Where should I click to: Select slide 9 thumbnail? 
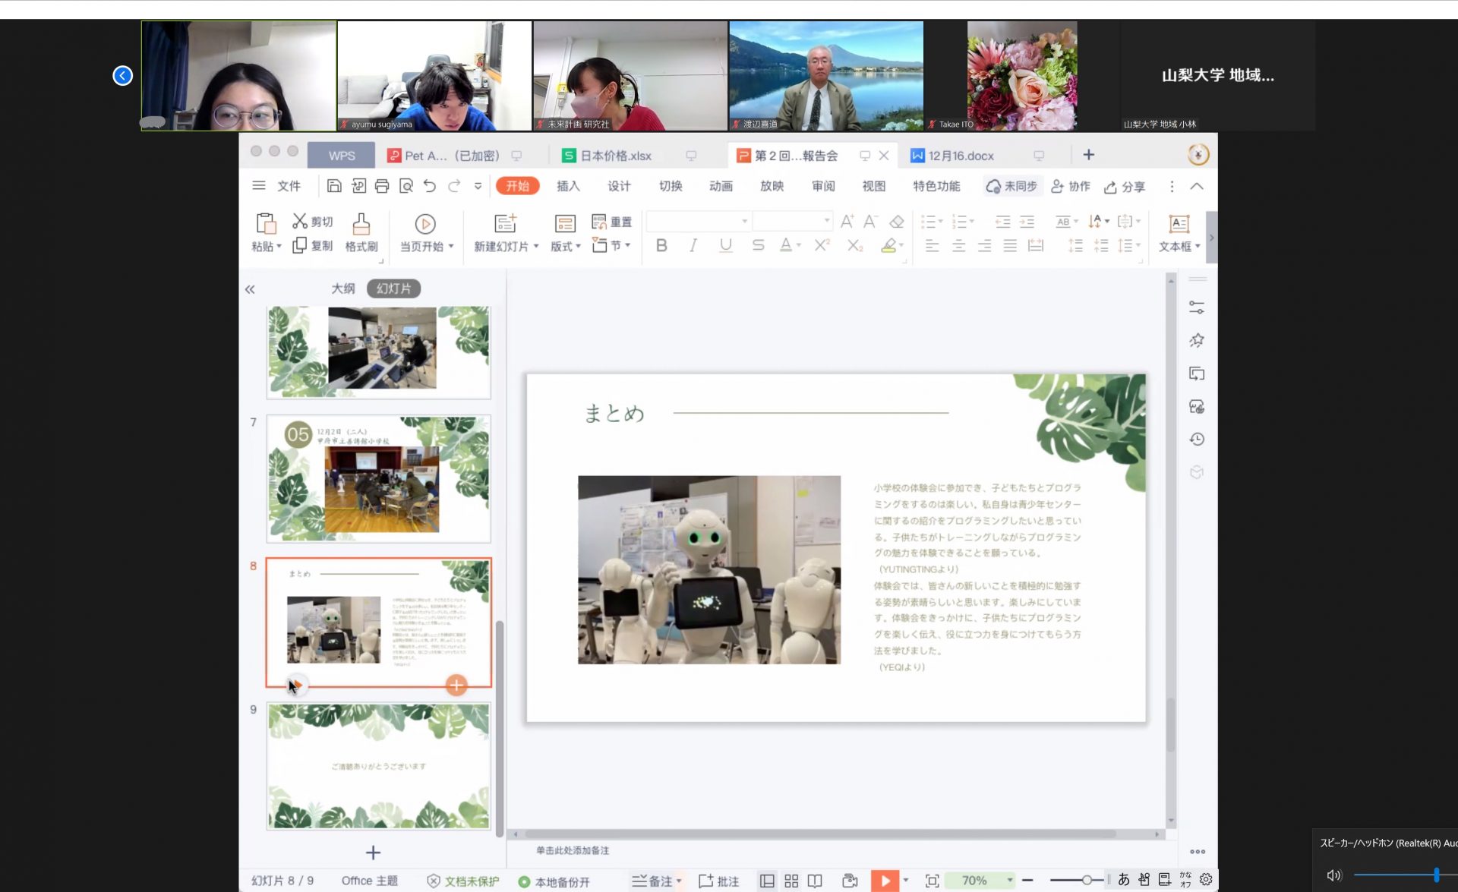click(378, 765)
